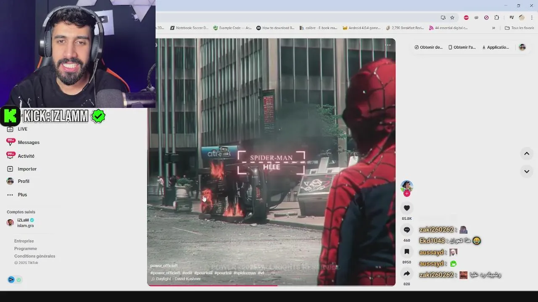Open the TikTok profile avatar at top right

tap(522, 47)
